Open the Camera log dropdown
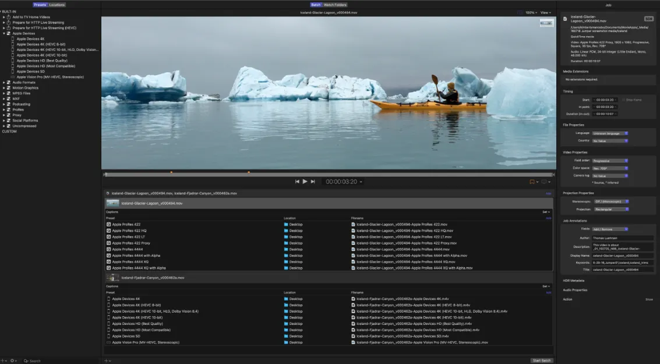Viewport: 660px width, 364px height. [610, 176]
